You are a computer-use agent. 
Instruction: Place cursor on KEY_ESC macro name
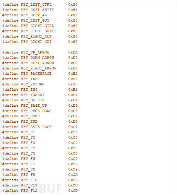coord(29,90)
